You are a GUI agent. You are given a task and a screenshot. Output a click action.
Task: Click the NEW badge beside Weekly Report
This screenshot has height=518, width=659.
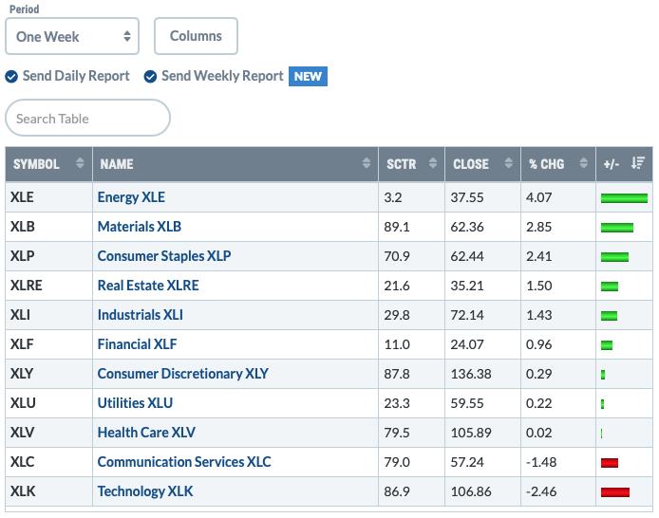308,77
